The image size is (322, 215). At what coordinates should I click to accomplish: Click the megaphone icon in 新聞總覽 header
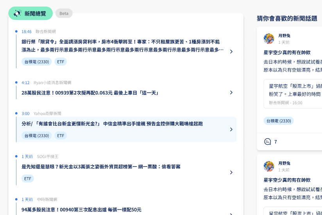pyautogui.click(x=18, y=13)
